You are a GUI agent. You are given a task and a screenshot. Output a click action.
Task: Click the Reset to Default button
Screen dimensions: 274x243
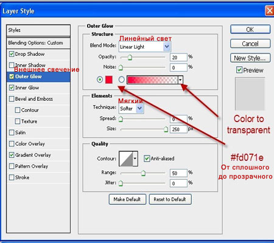point(170,199)
